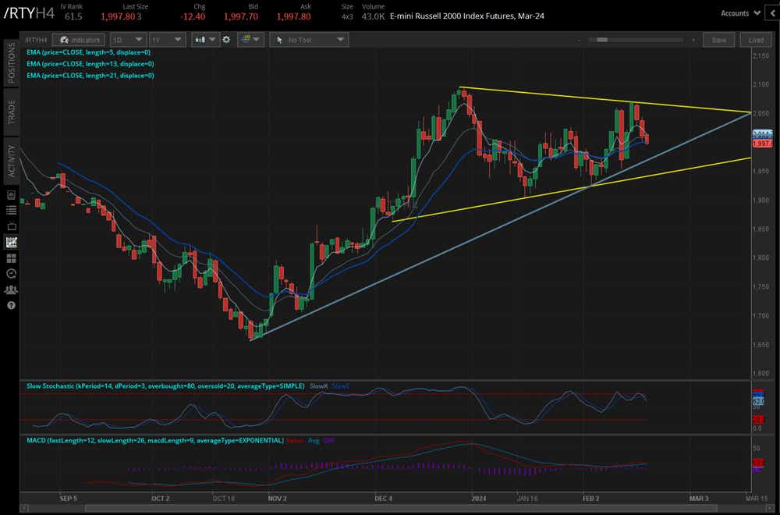
Task: Switch to the Positions side tab
Action: tap(11, 64)
